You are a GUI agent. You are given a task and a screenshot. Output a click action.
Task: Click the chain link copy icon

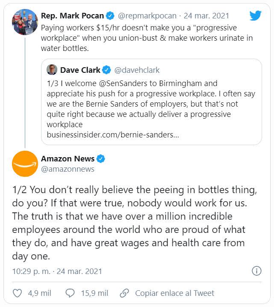[124, 293]
